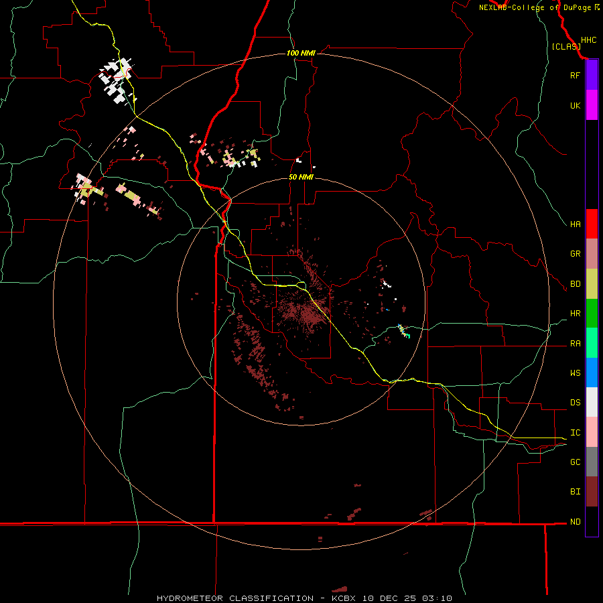
Task: Click the "100 NMI" range ring label
Action: 301,53
